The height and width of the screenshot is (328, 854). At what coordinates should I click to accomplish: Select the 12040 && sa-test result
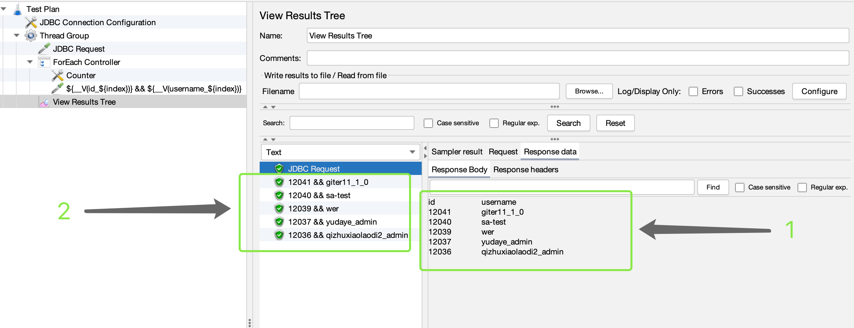pos(319,195)
